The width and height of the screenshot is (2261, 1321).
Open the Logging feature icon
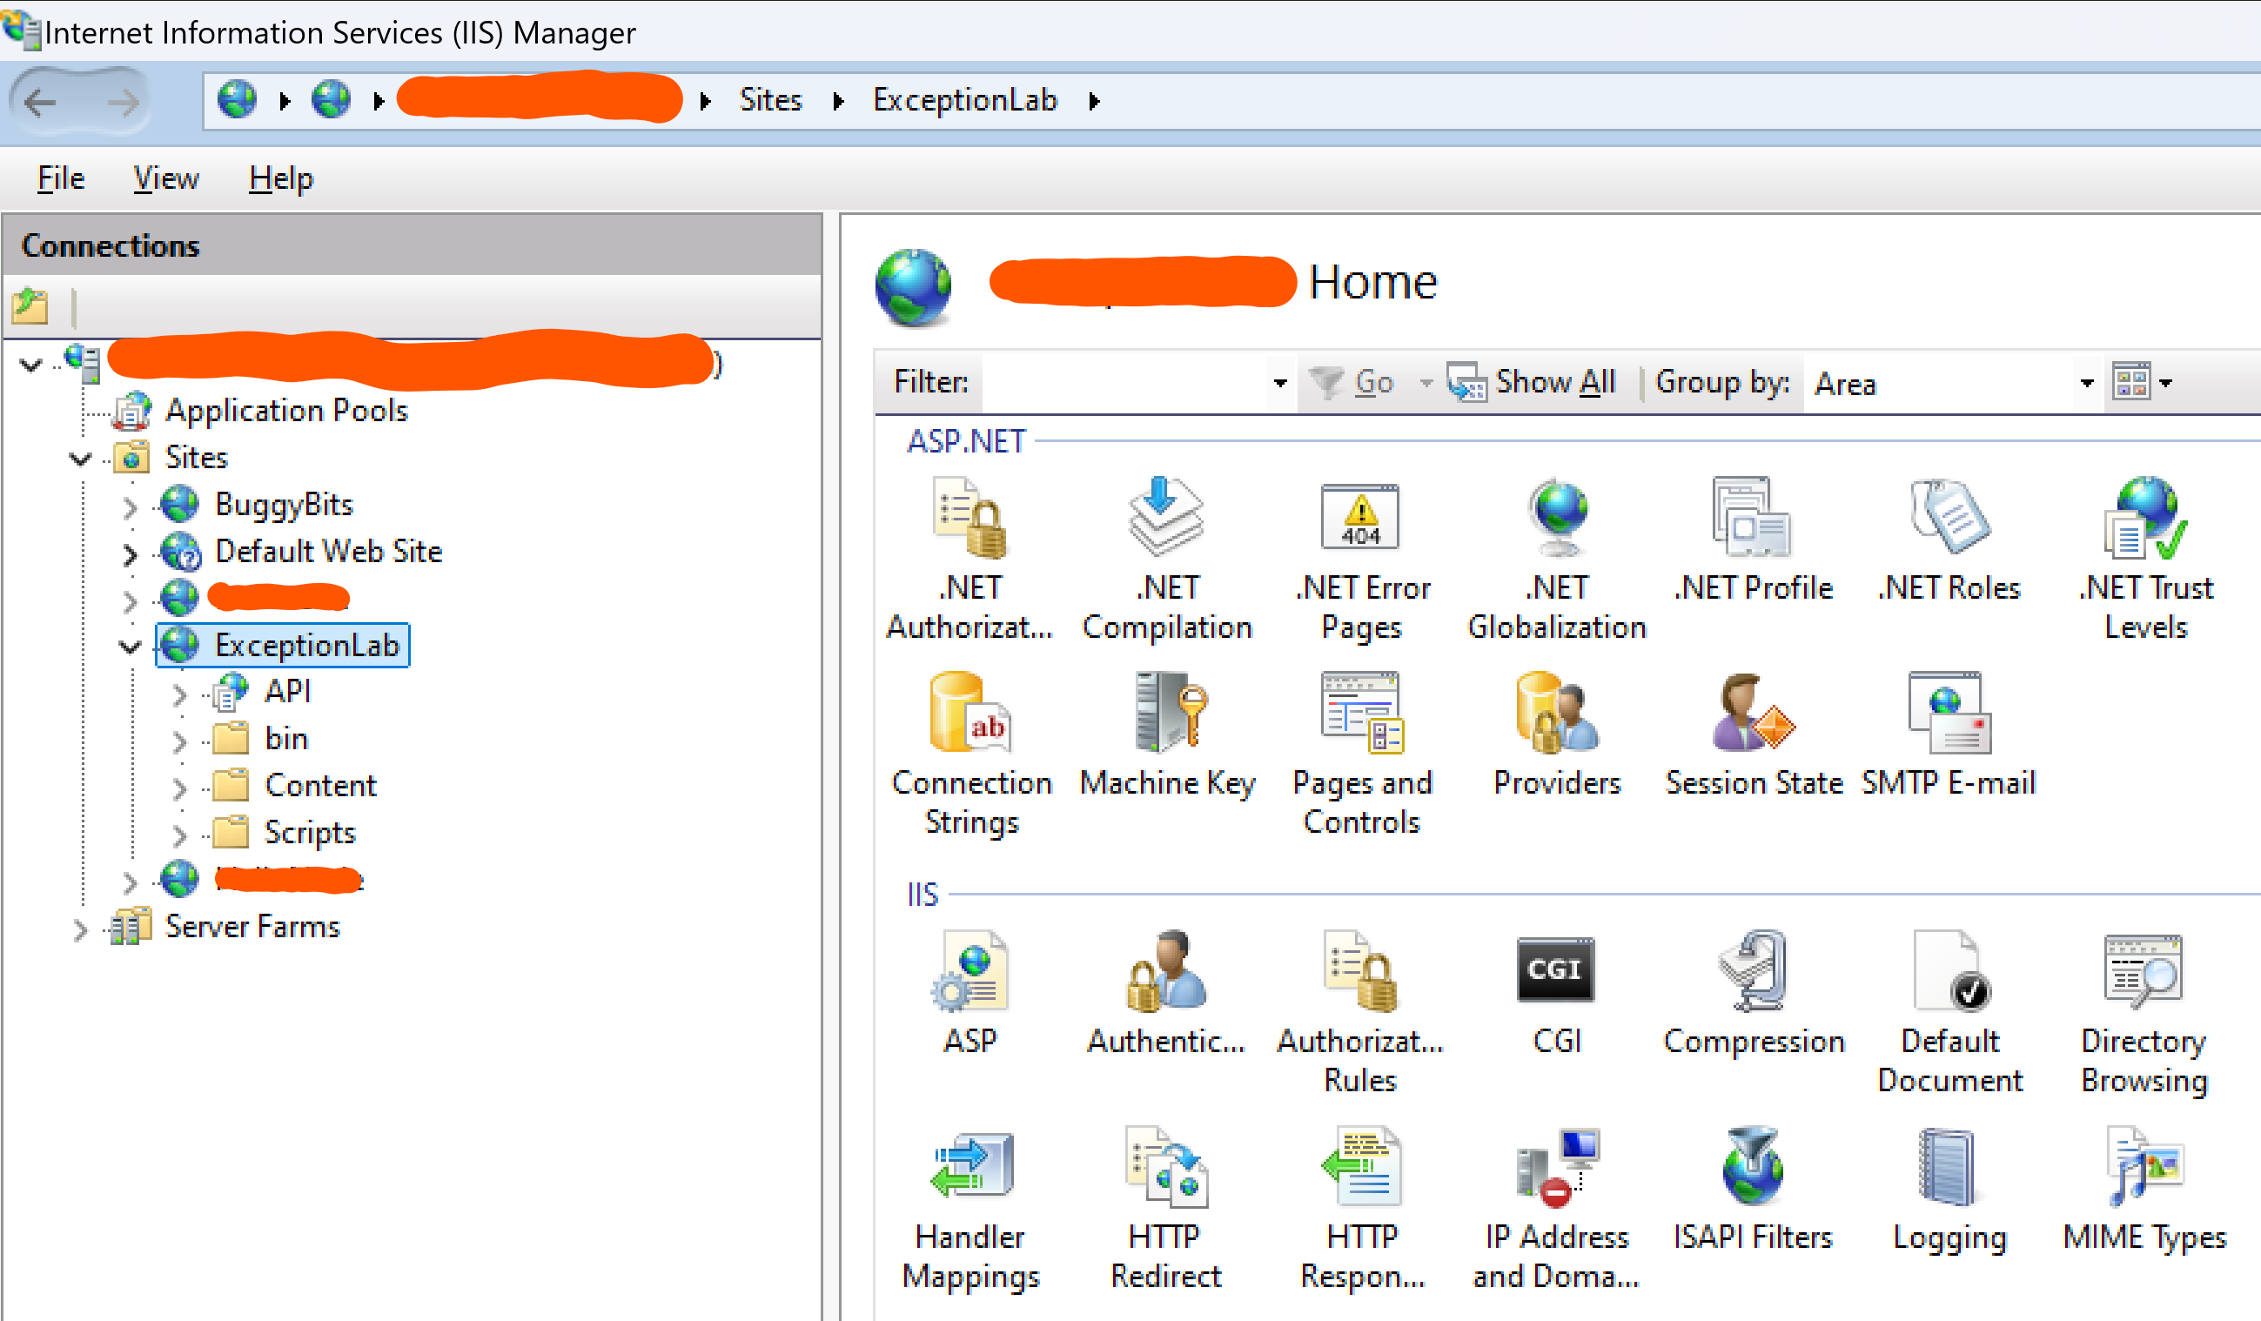(1948, 1166)
